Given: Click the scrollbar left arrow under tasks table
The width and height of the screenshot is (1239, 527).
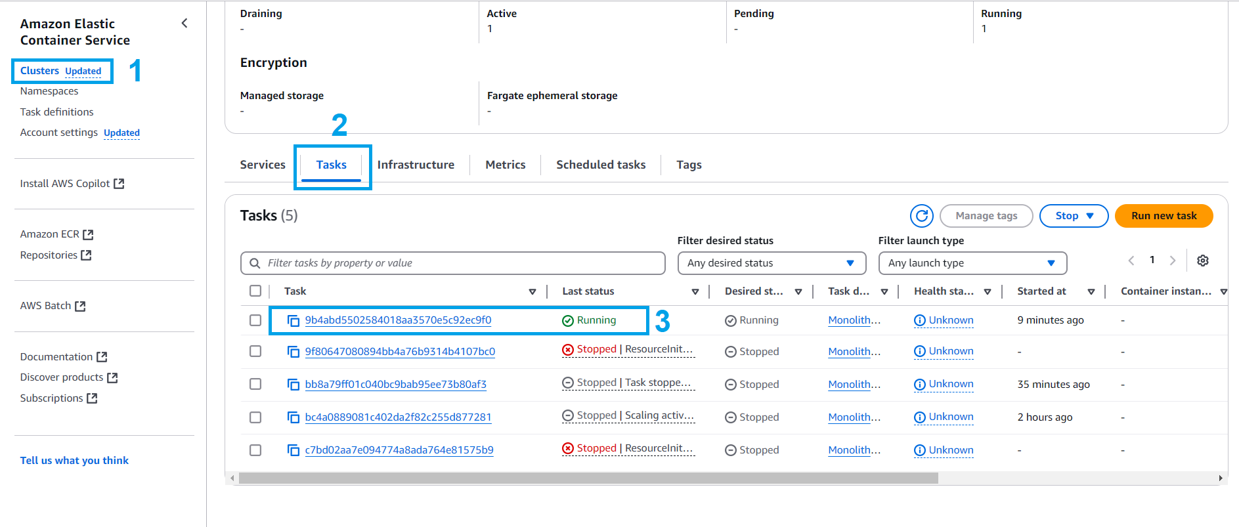Looking at the screenshot, I should tap(232, 478).
